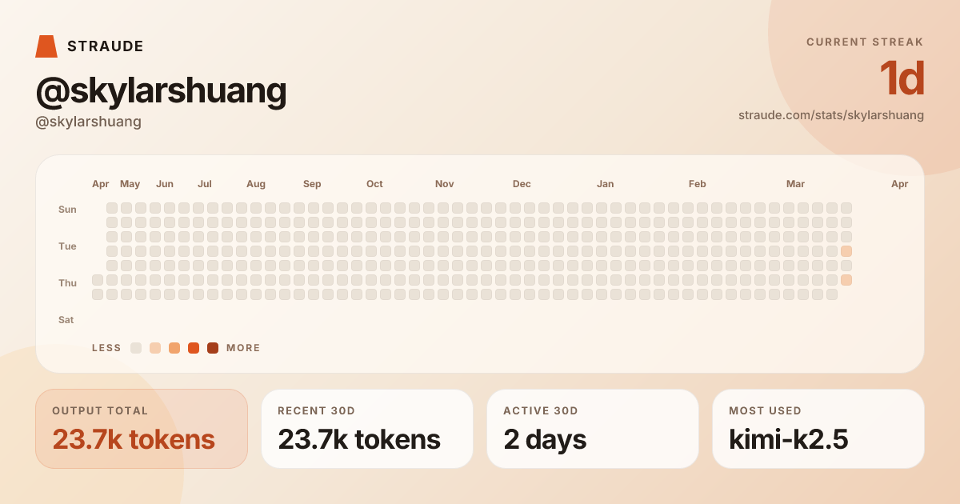
Task: Select the Active 30D days card
Action: (x=593, y=429)
